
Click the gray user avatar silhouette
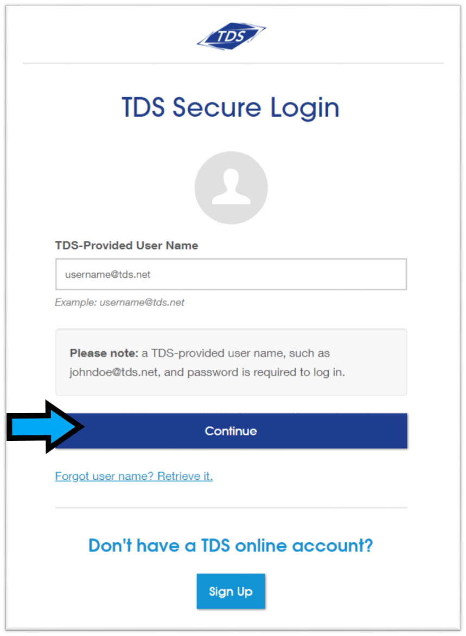point(231,188)
